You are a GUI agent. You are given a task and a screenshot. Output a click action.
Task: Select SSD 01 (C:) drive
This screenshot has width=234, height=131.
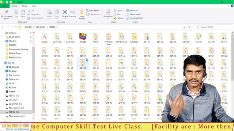click(x=14, y=96)
